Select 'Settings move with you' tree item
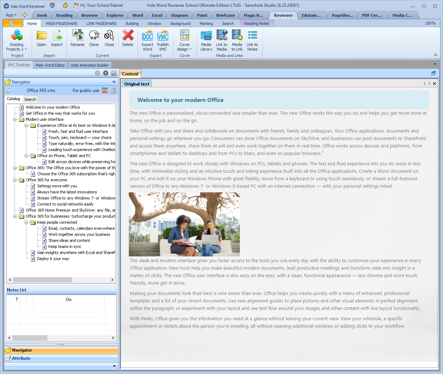 57,186
